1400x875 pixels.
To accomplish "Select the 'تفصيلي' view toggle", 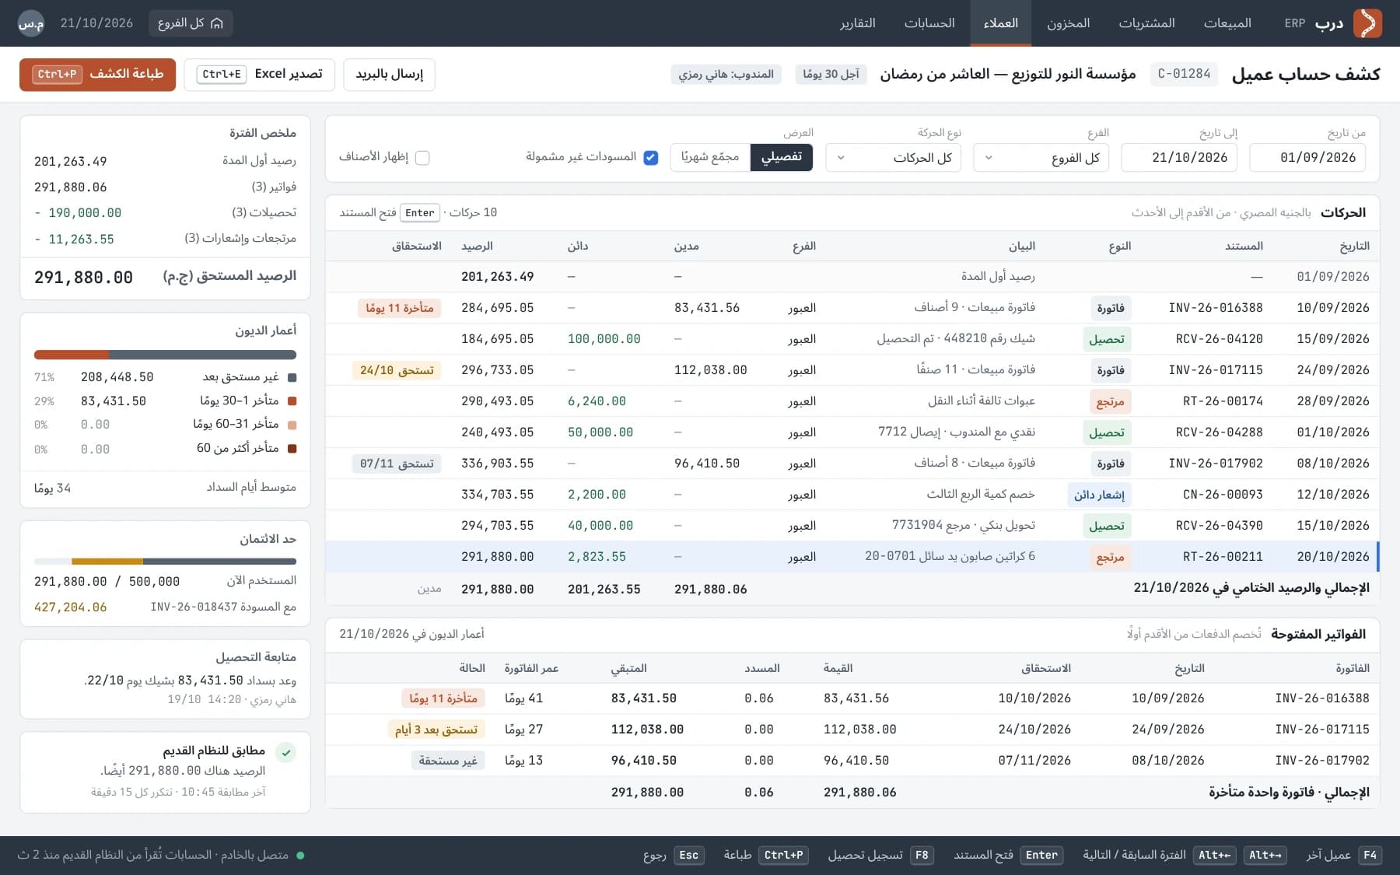I will pos(782,157).
